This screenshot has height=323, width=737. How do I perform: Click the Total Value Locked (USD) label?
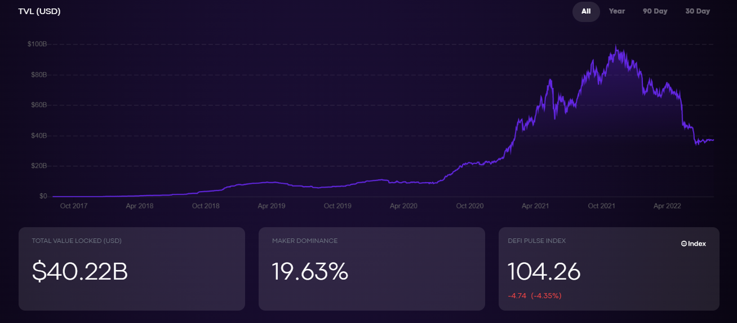[77, 241]
